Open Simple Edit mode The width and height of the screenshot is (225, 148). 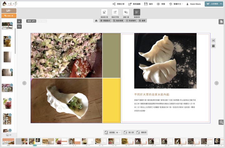point(134,4)
